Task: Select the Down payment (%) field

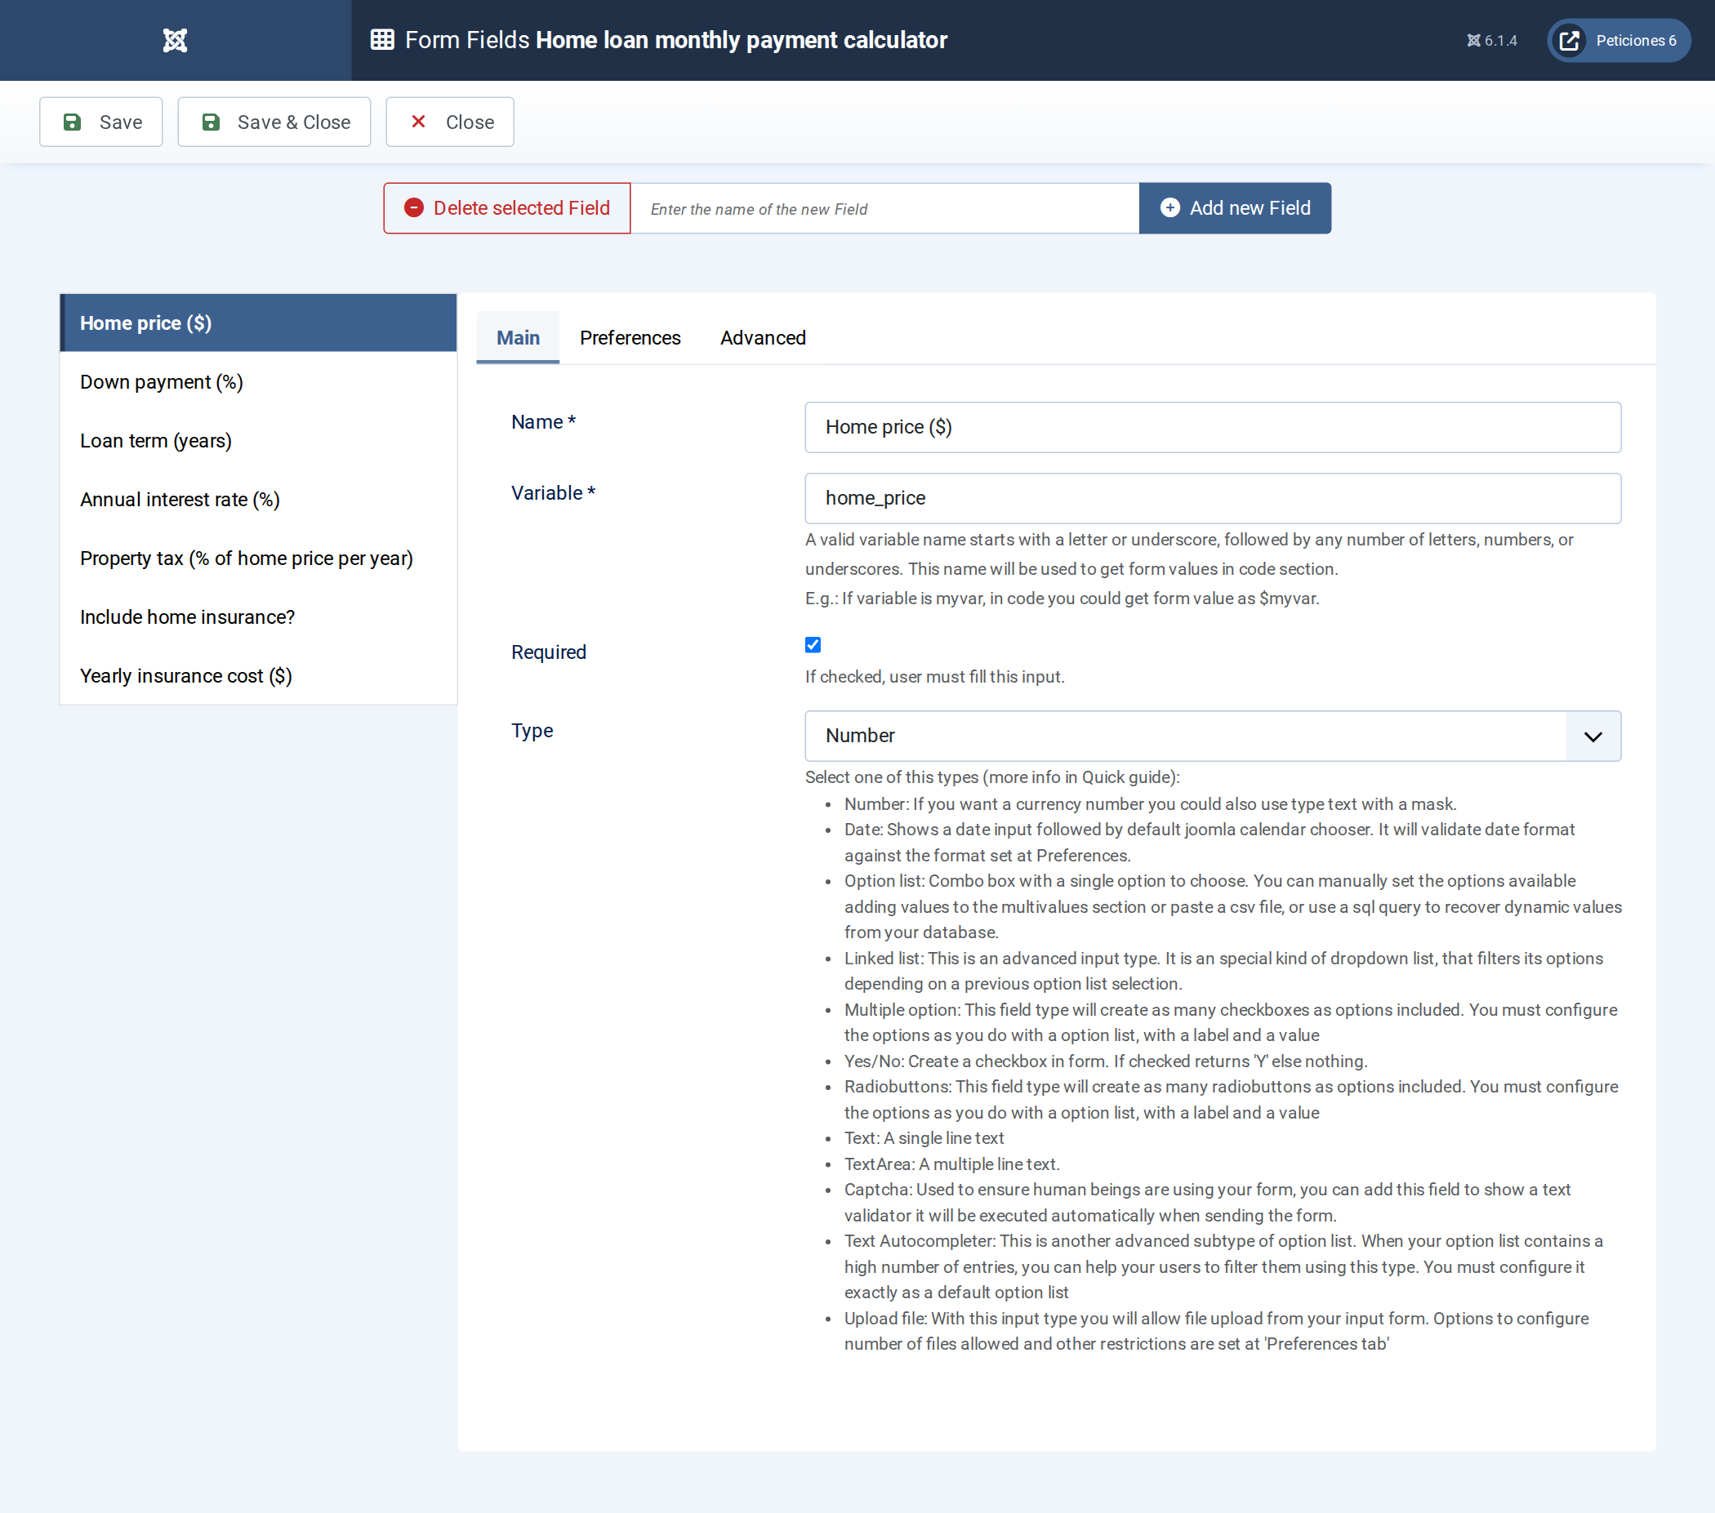Action: [x=258, y=382]
